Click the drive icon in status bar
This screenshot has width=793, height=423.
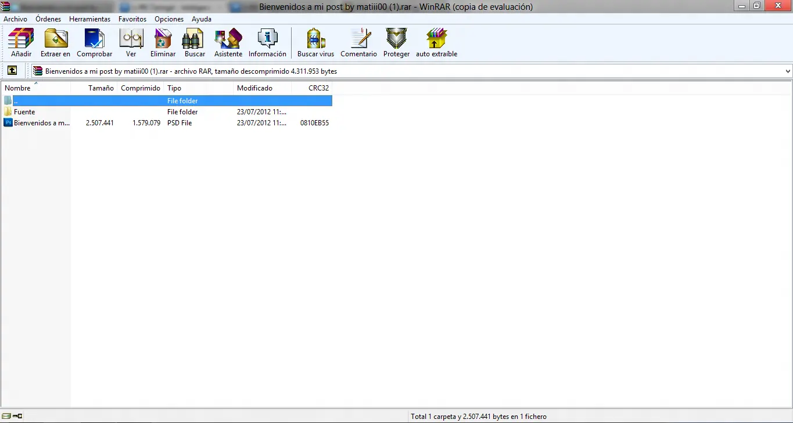(6, 416)
